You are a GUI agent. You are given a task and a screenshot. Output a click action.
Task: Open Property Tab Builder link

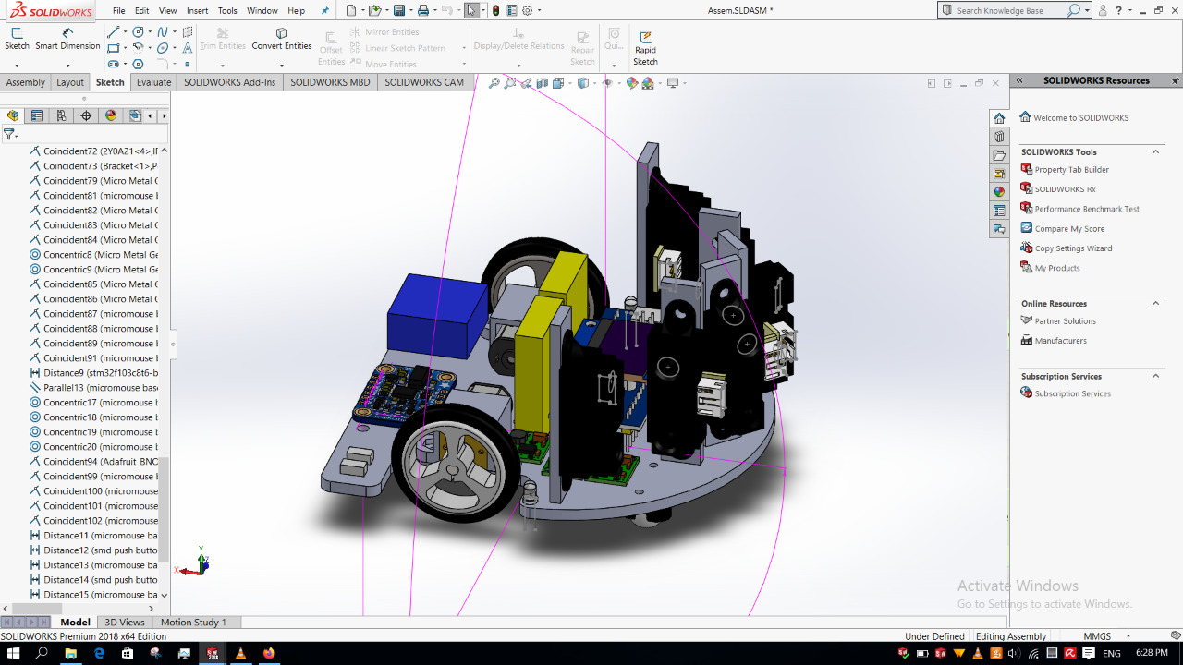pos(1071,170)
